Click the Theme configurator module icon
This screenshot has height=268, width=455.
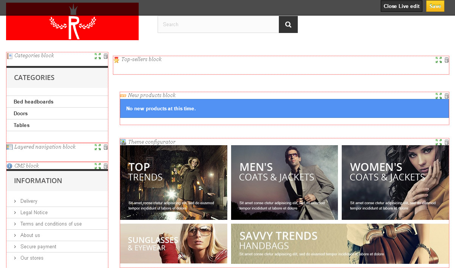(x=123, y=142)
